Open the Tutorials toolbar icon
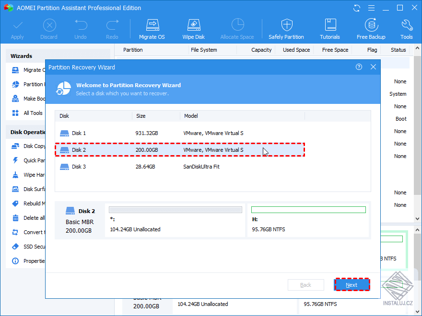The height and width of the screenshot is (316, 422). point(330,29)
